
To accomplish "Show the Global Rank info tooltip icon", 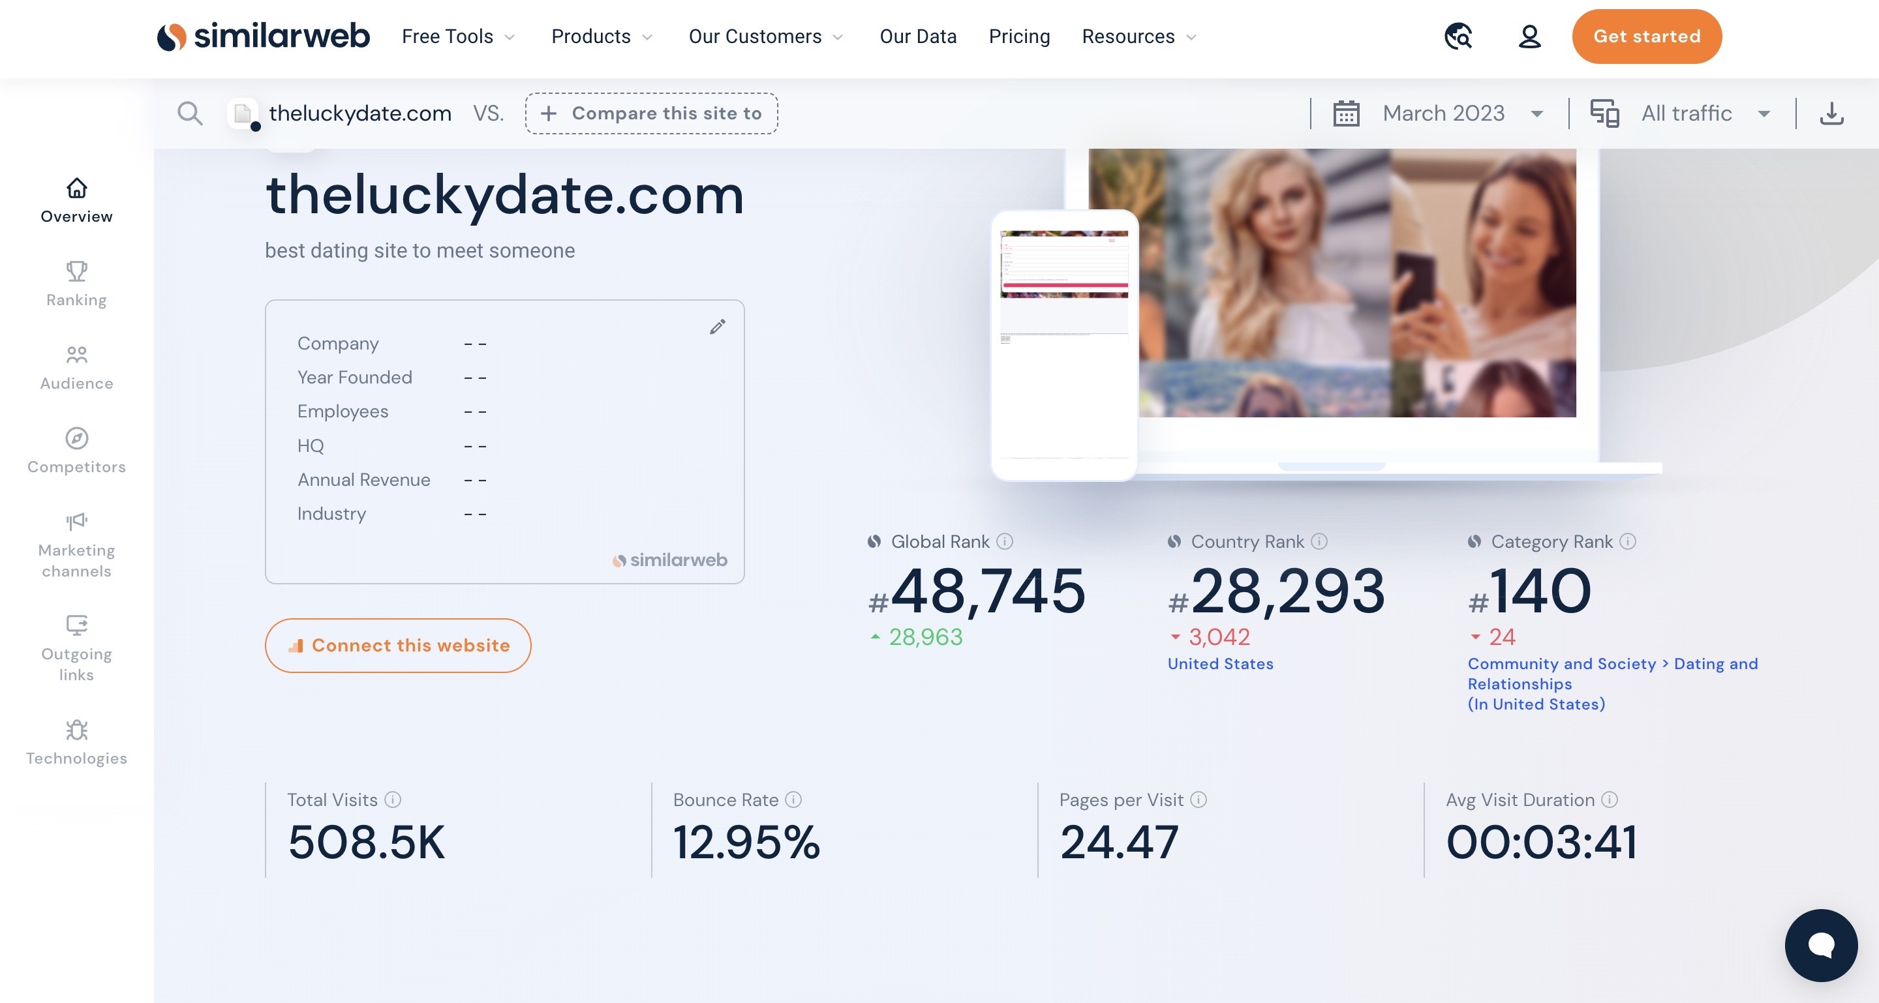I will 1005,541.
